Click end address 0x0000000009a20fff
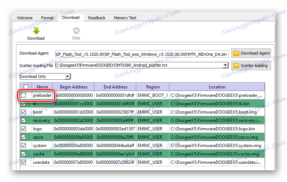Viewport: 287px width, 182px height. 115,137
